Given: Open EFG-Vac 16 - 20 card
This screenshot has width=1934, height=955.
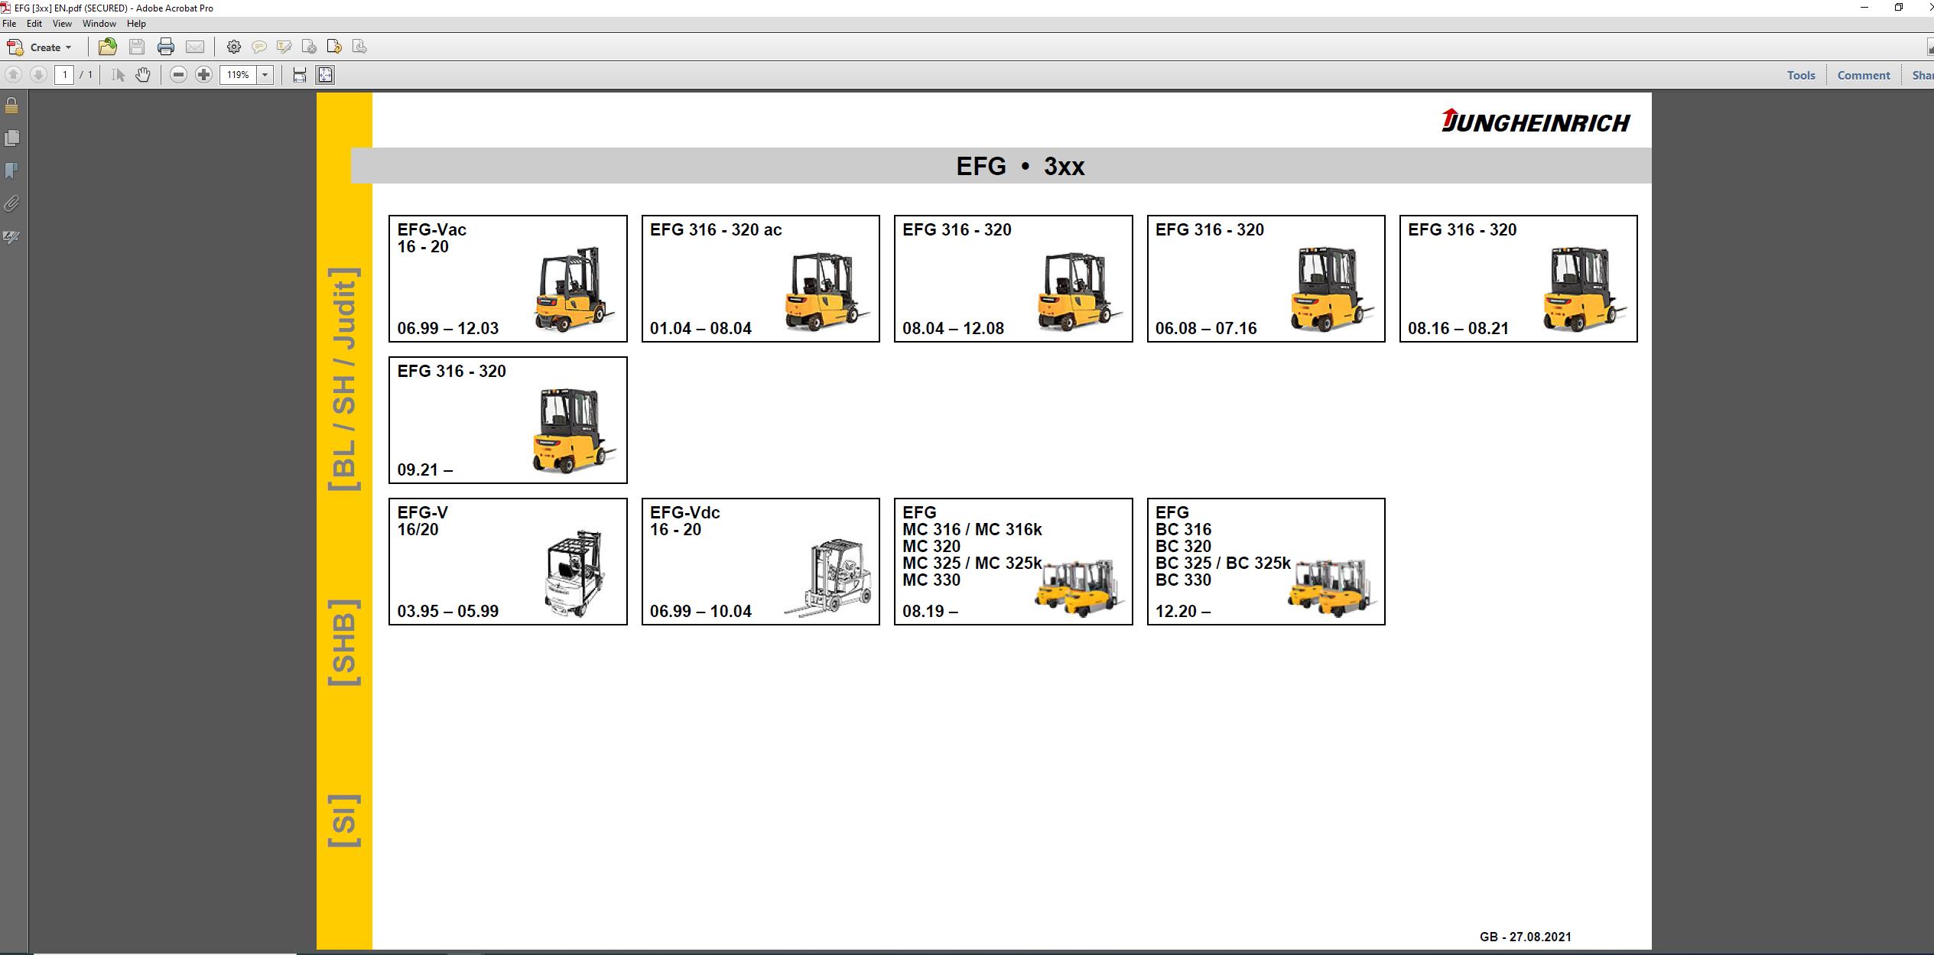Looking at the screenshot, I should click(x=508, y=278).
